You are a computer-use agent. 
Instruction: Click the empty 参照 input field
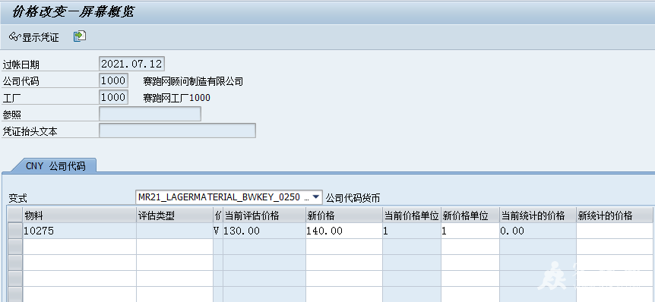pyautogui.click(x=150, y=114)
